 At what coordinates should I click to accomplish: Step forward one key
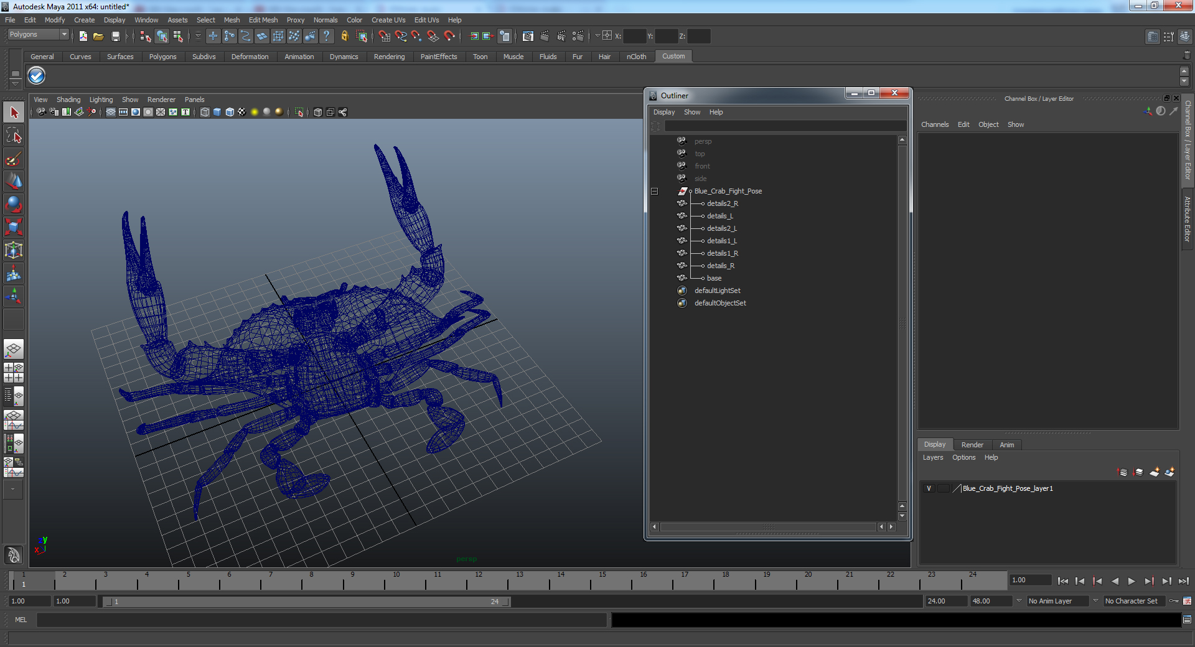coord(1149,581)
